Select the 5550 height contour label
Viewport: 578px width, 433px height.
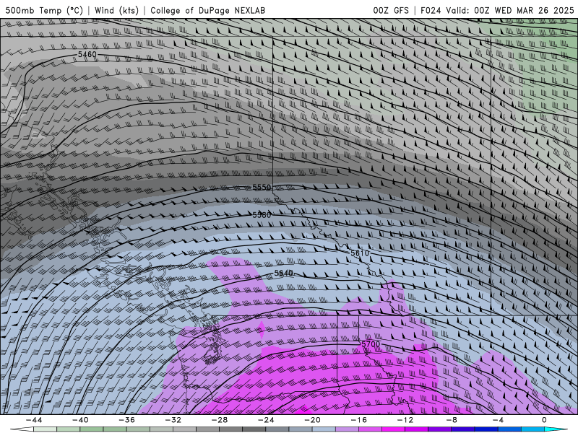click(x=262, y=188)
